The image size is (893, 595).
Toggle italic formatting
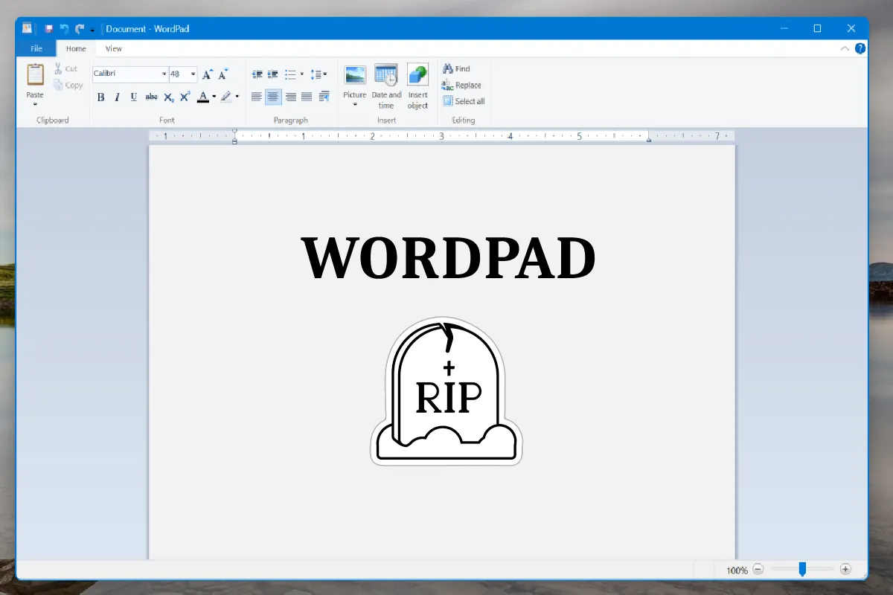coord(117,97)
